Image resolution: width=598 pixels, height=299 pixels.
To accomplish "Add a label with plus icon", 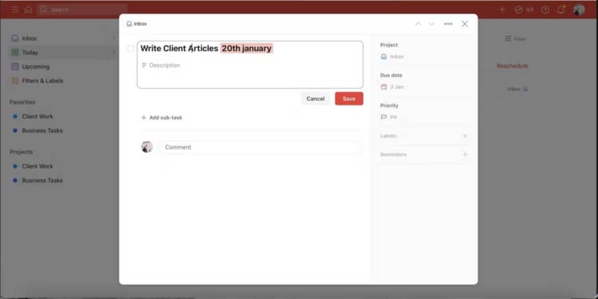I will click(x=465, y=136).
